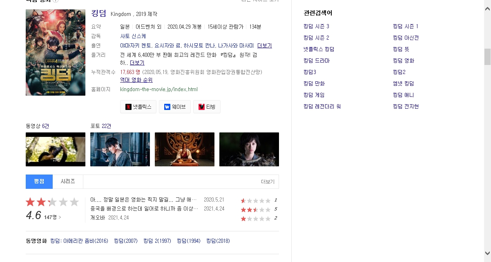Click the 킹덤 movie title link

tap(99, 13)
